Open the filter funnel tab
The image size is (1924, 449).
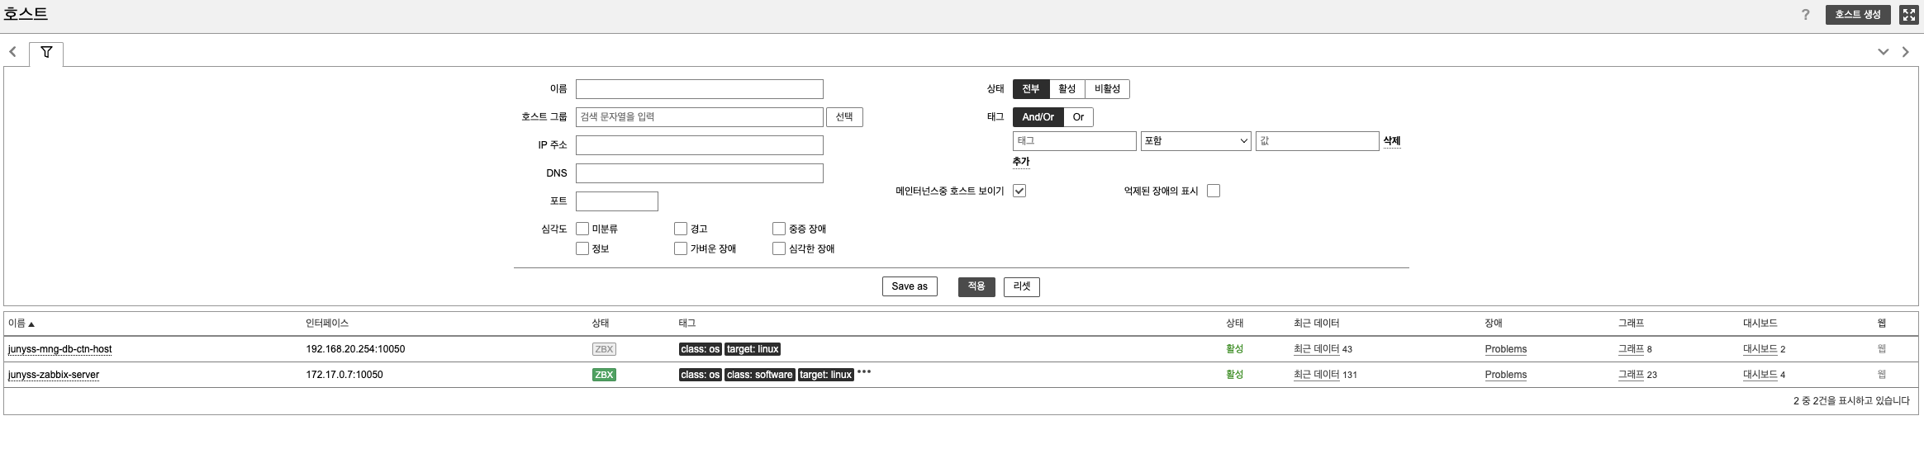(x=46, y=53)
